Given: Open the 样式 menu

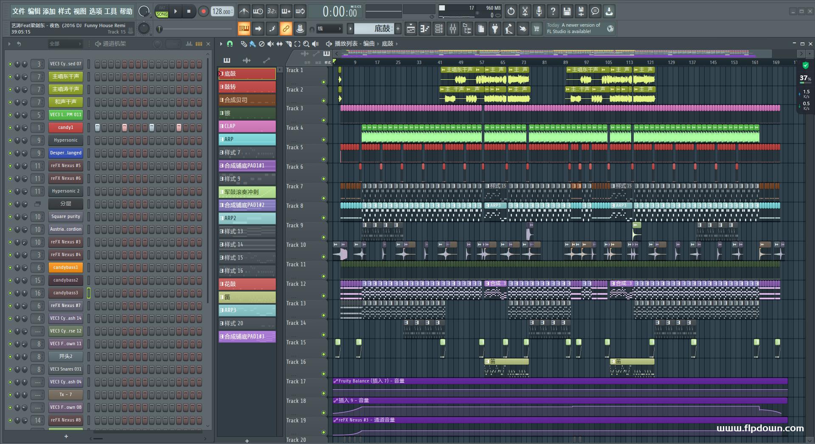Looking at the screenshot, I should click(65, 11).
